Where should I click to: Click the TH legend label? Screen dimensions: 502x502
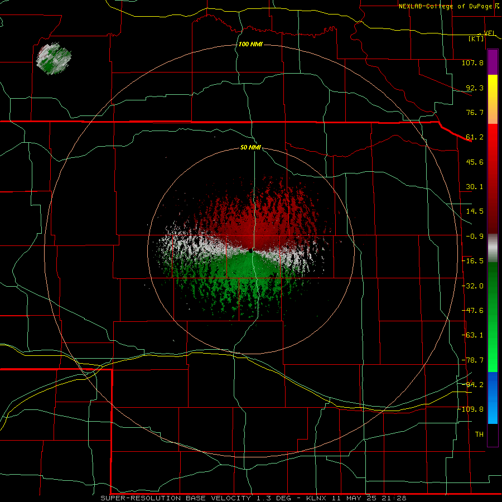(x=479, y=435)
